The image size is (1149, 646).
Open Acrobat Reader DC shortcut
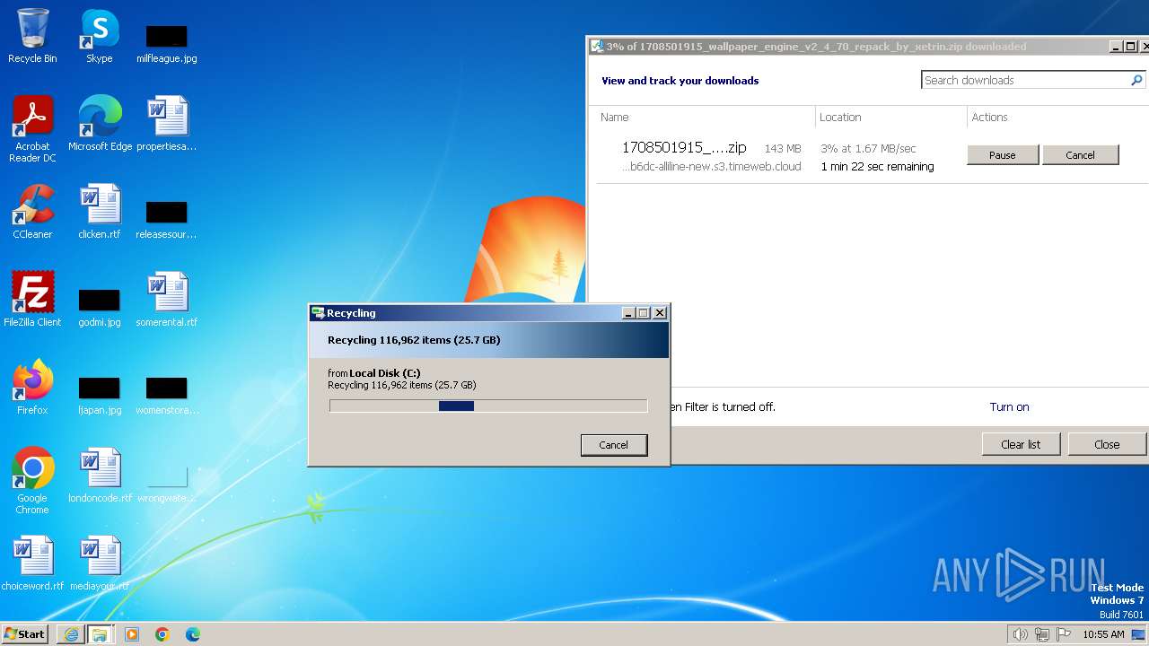[x=32, y=129]
